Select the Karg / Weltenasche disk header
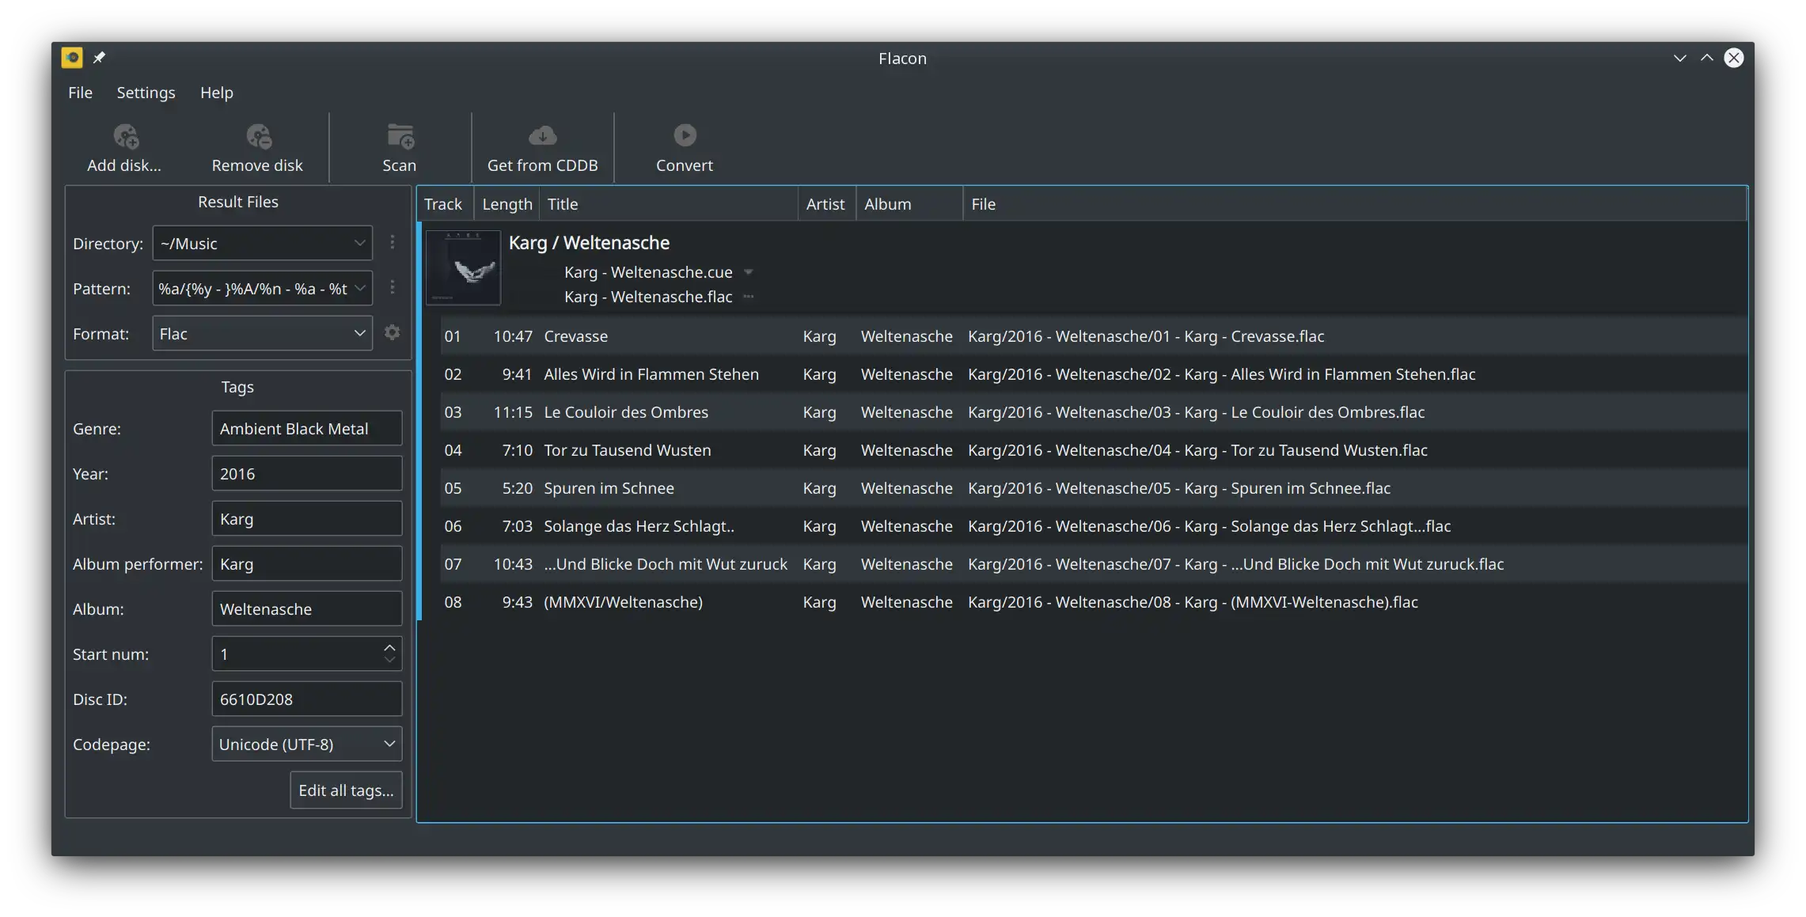 [589, 243]
